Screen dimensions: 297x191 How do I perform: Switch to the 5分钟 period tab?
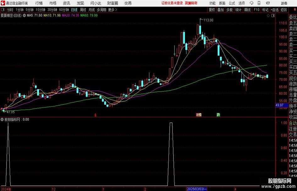(30, 10)
